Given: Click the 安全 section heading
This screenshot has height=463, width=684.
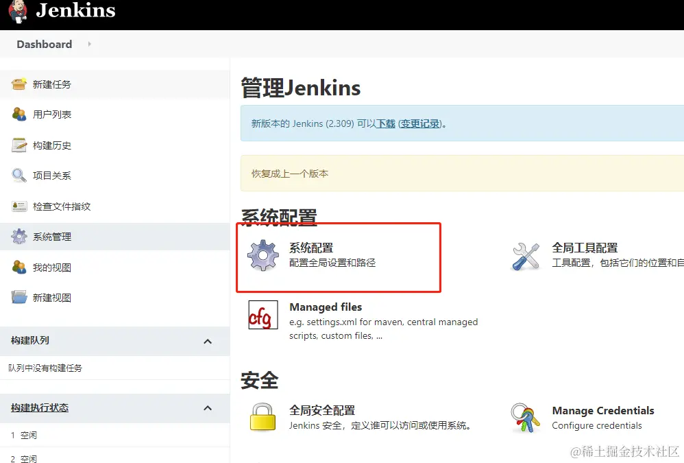Looking at the screenshot, I should [260, 380].
